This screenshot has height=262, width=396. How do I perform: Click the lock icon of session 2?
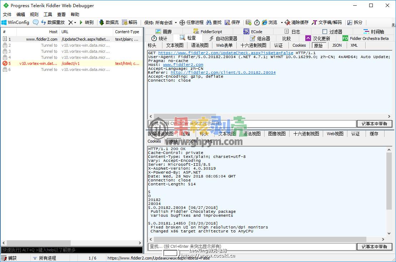[5, 45]
